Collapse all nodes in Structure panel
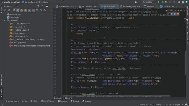This screenshot has width=189, height=106. (x=42, y=6)
